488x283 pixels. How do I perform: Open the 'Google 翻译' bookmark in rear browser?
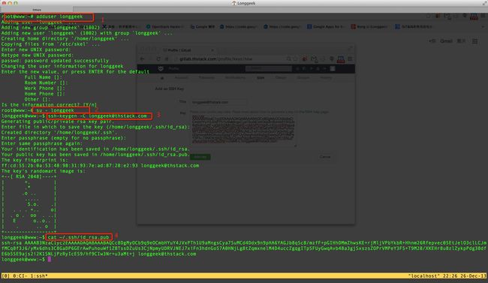pyautogui.click(x=202, y=27)
